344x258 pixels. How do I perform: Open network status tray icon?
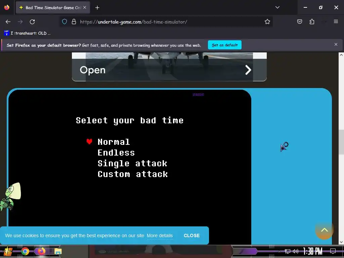288,251
